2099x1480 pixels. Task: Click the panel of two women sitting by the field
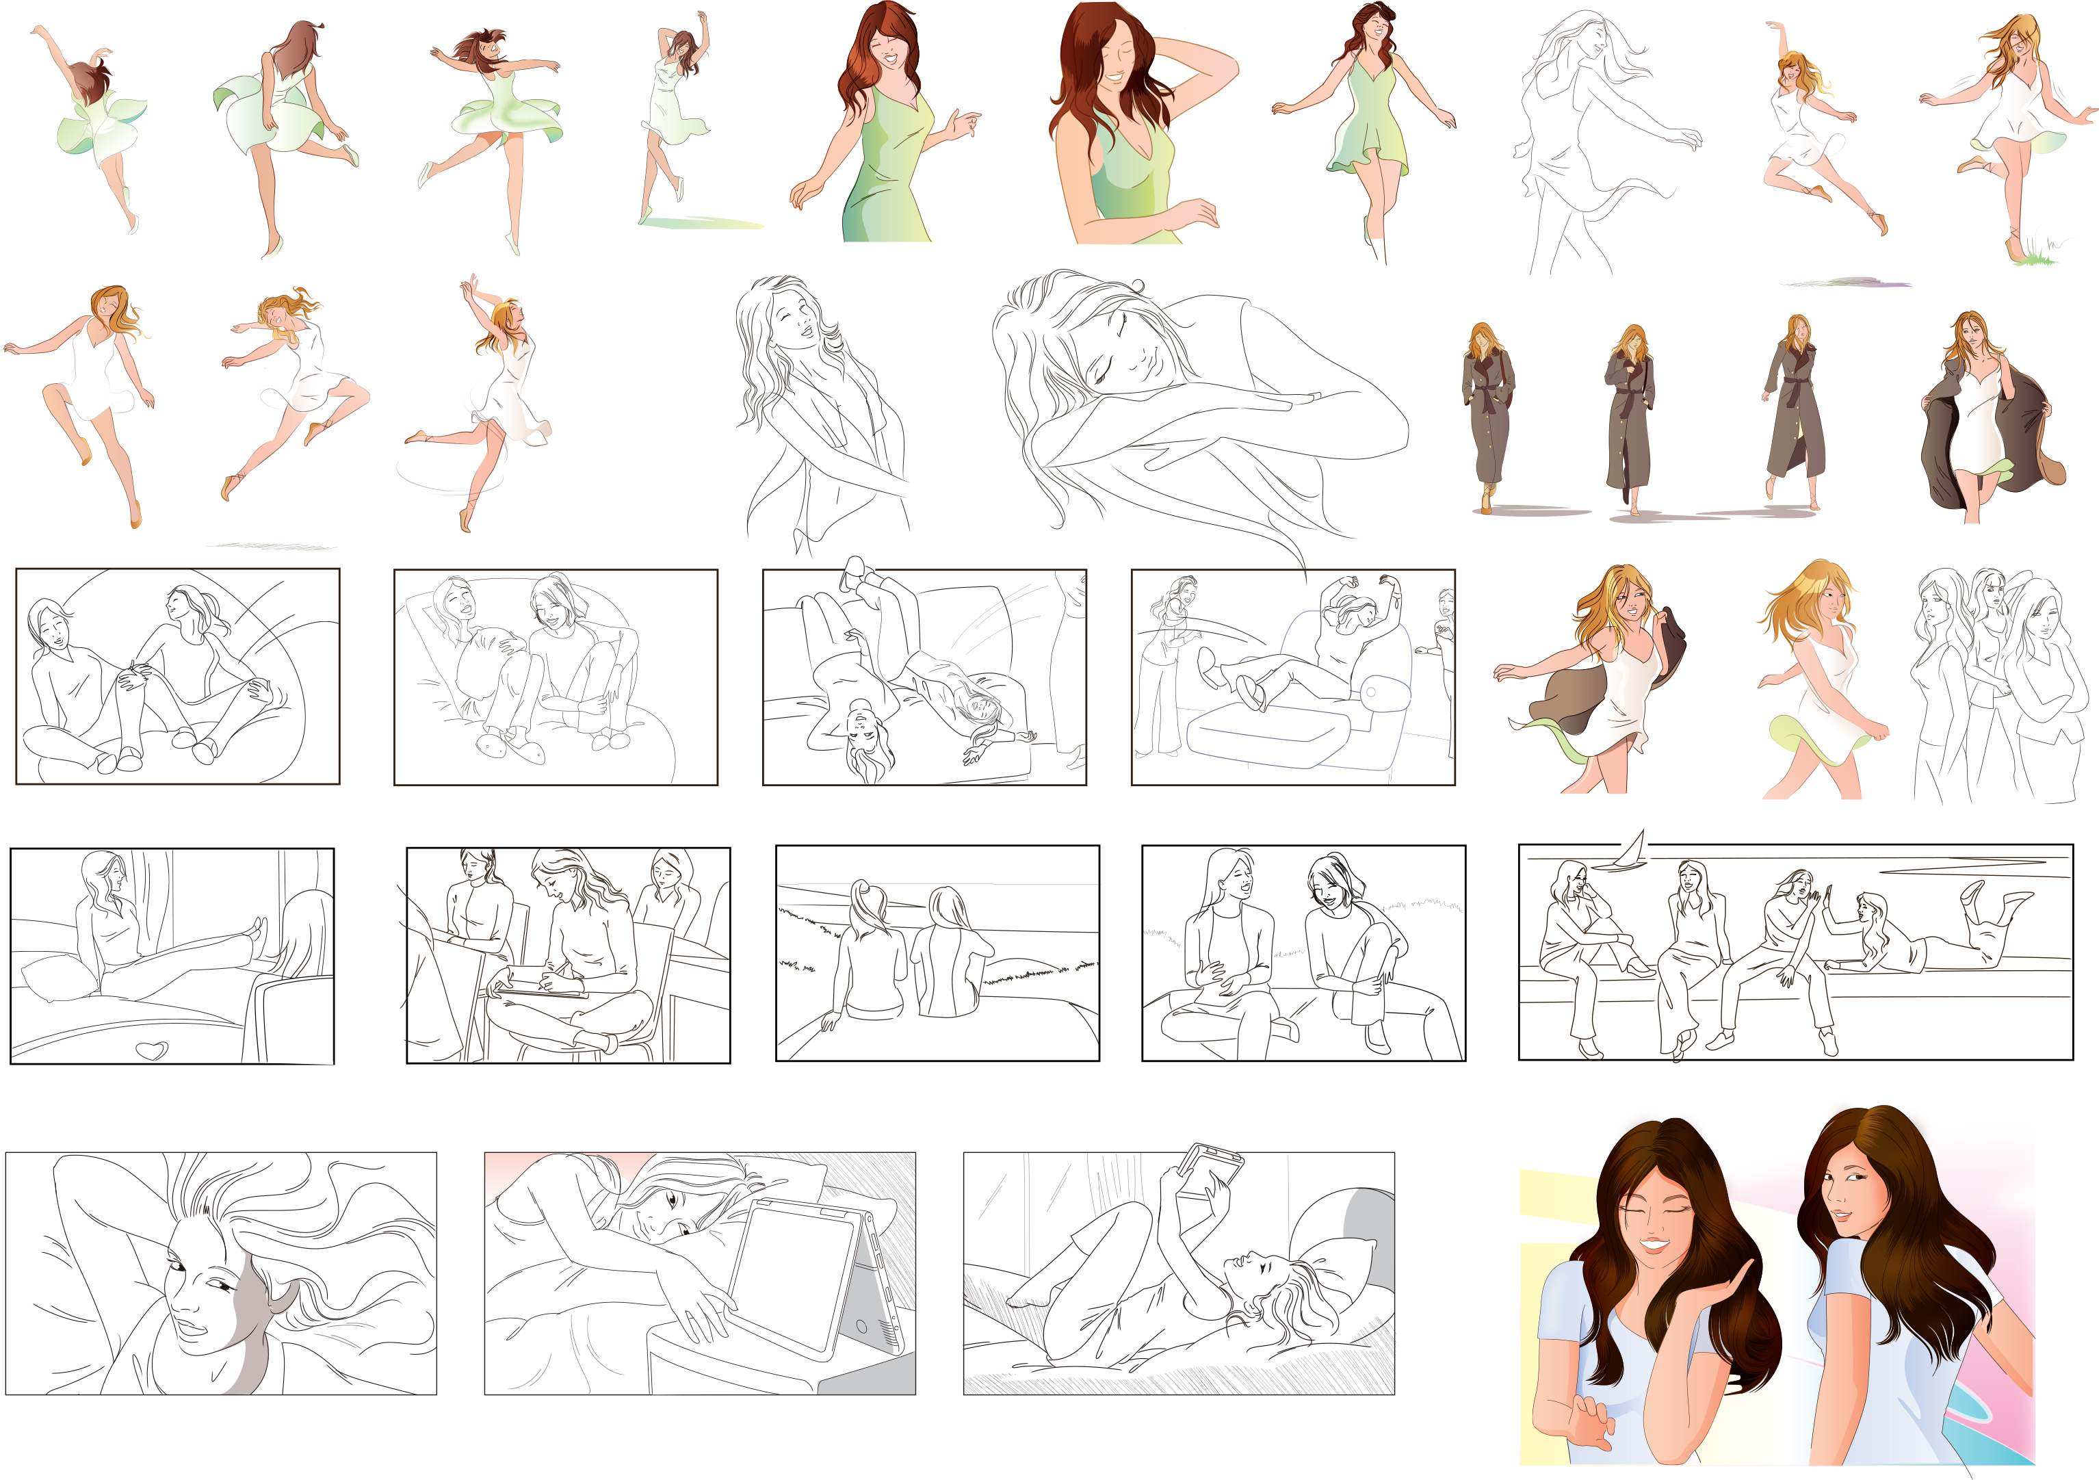pyautogui.click(x=937, y=952)
